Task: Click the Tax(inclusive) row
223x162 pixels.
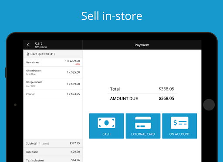Action: tap(53, 159)
